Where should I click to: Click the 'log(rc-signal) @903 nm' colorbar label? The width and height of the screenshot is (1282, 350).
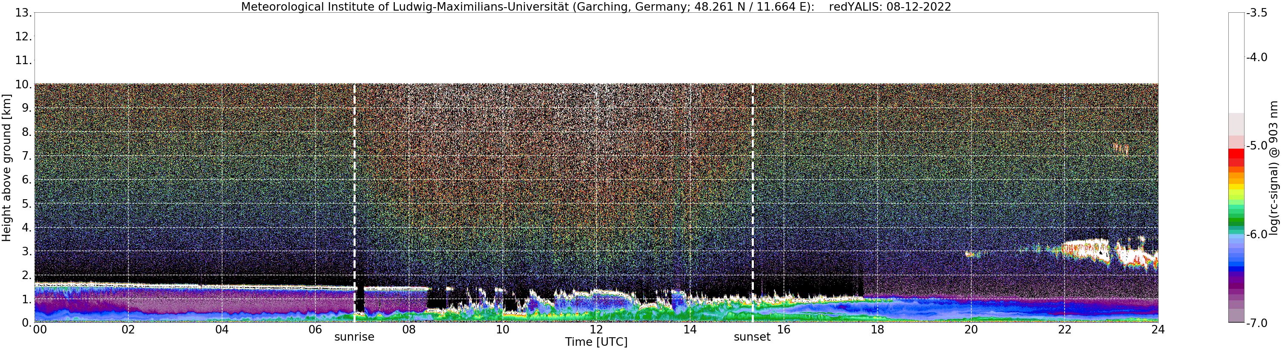(x=1273, y=168)
